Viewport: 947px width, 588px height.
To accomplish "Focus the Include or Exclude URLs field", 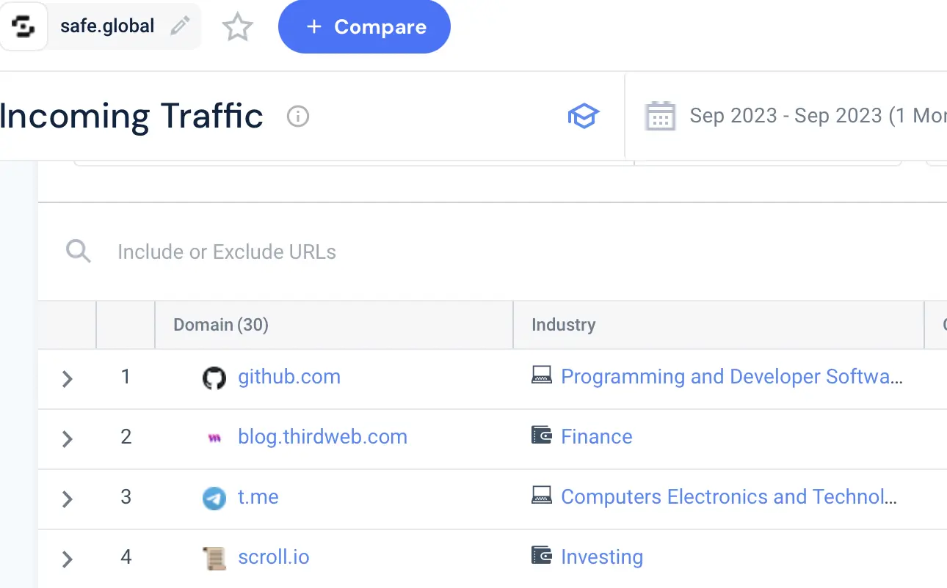I will (227, 252).
